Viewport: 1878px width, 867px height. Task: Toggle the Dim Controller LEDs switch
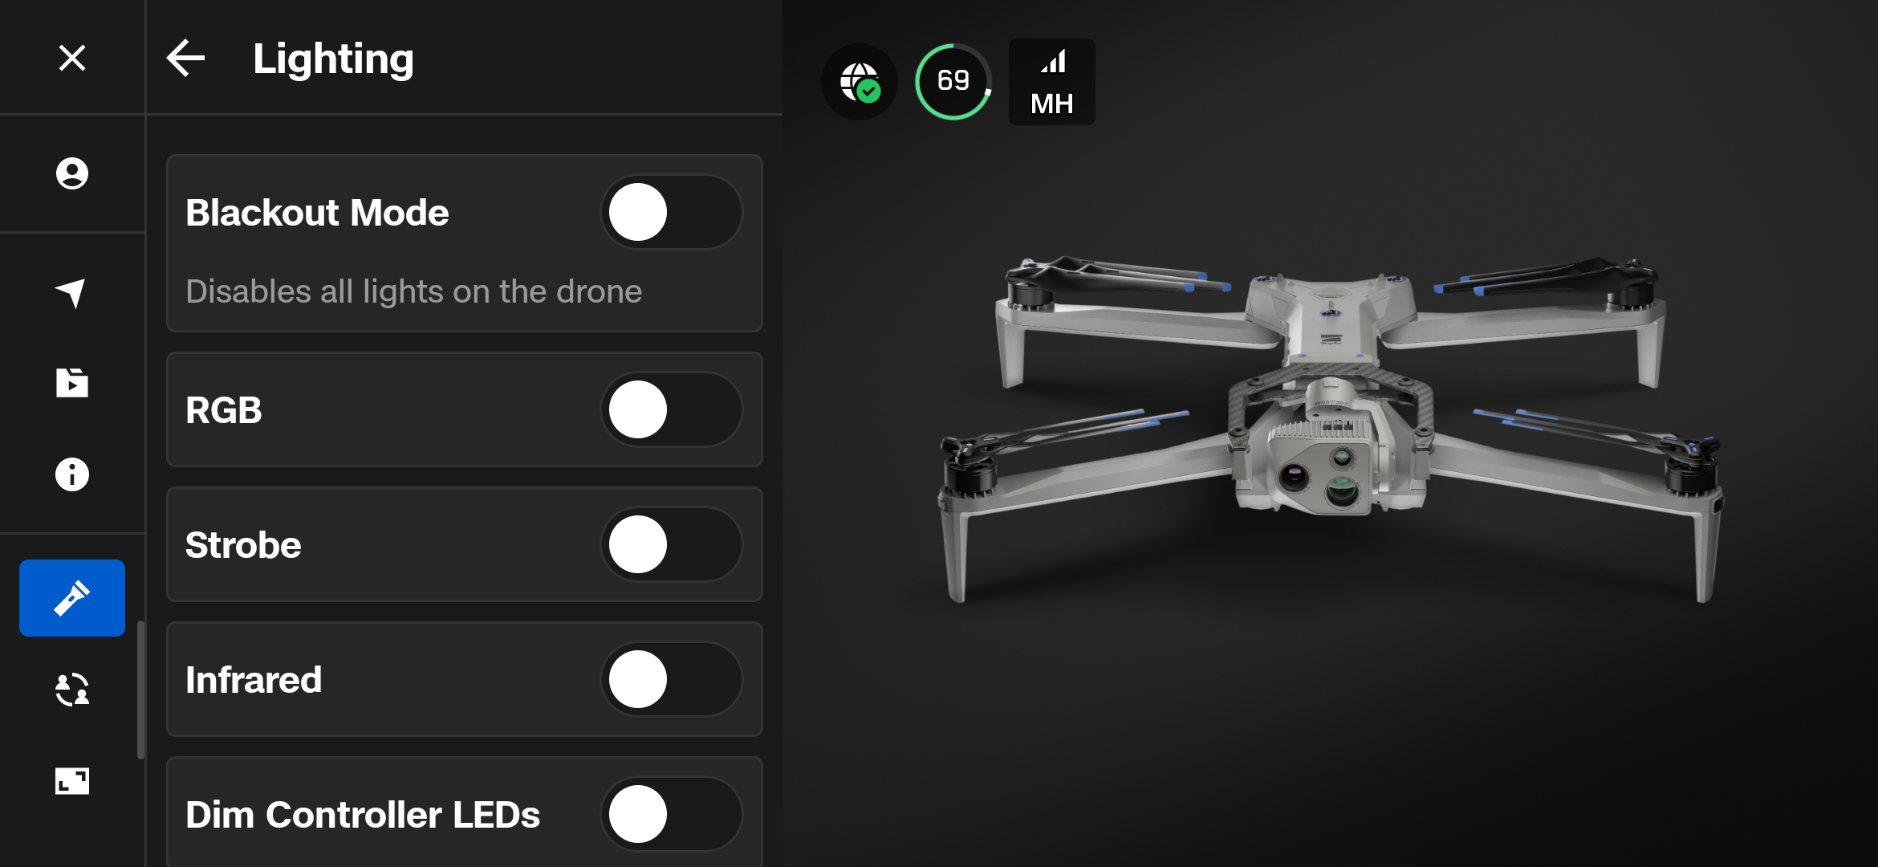(x=672, y=815)
